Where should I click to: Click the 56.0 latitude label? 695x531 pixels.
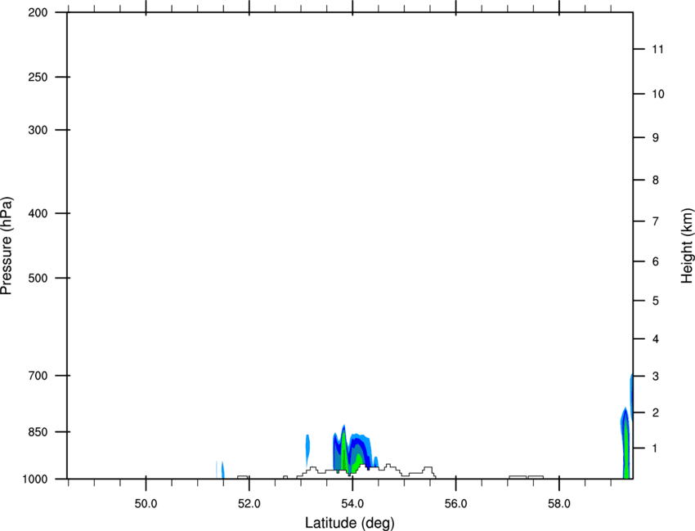pyautogui.click(x=456, y=504)
